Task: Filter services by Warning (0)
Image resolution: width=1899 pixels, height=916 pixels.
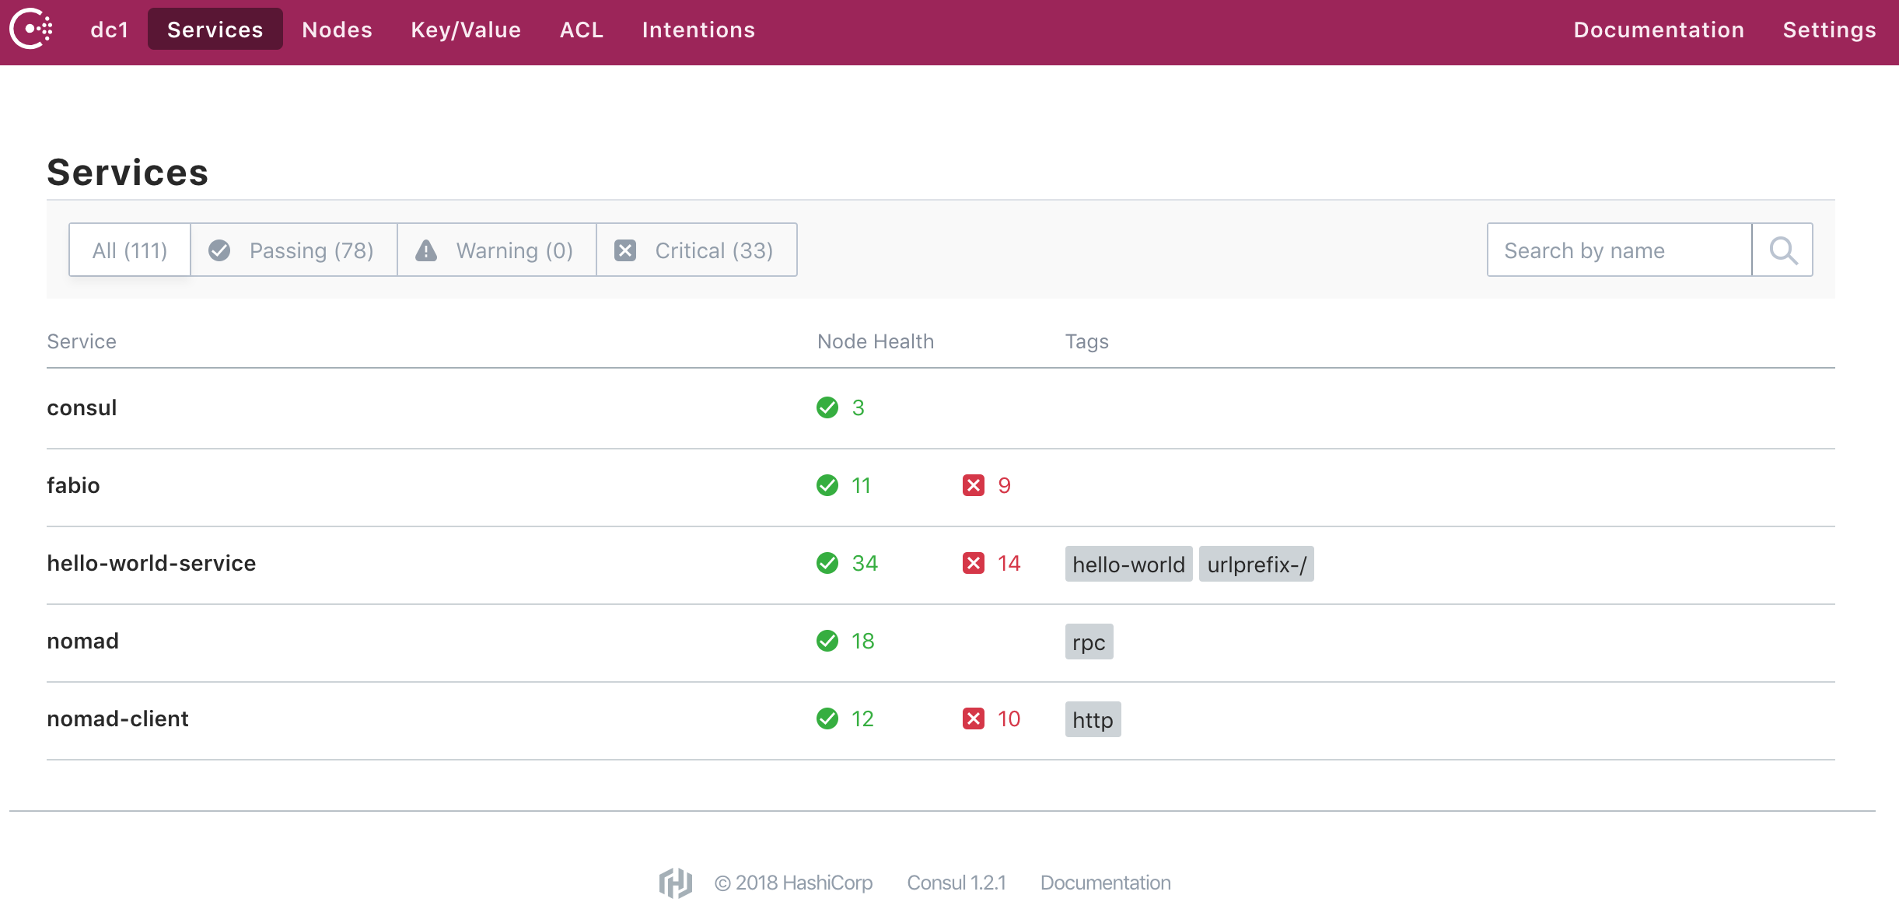Action: click(x=496, y=250)
